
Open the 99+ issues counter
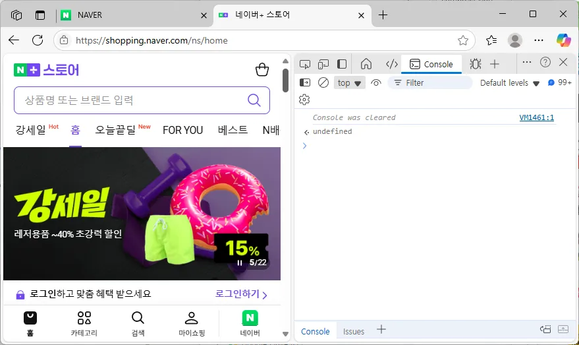560,82
